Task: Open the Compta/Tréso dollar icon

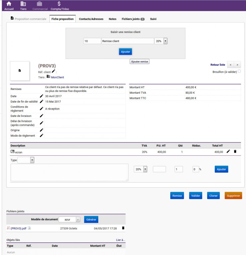Action: 59,4
